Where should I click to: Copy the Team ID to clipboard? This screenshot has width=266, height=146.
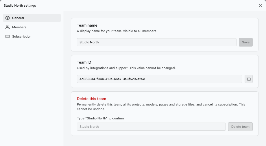(249, 79)
